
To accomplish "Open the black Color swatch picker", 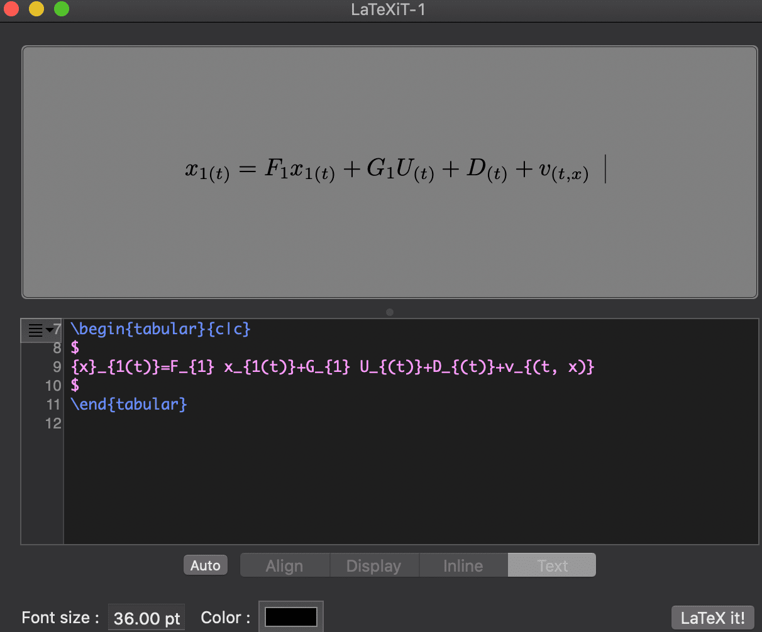I will [291, 617].
